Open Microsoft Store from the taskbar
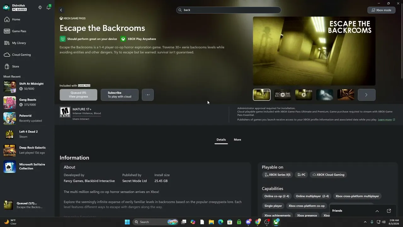 click(230, 222)
